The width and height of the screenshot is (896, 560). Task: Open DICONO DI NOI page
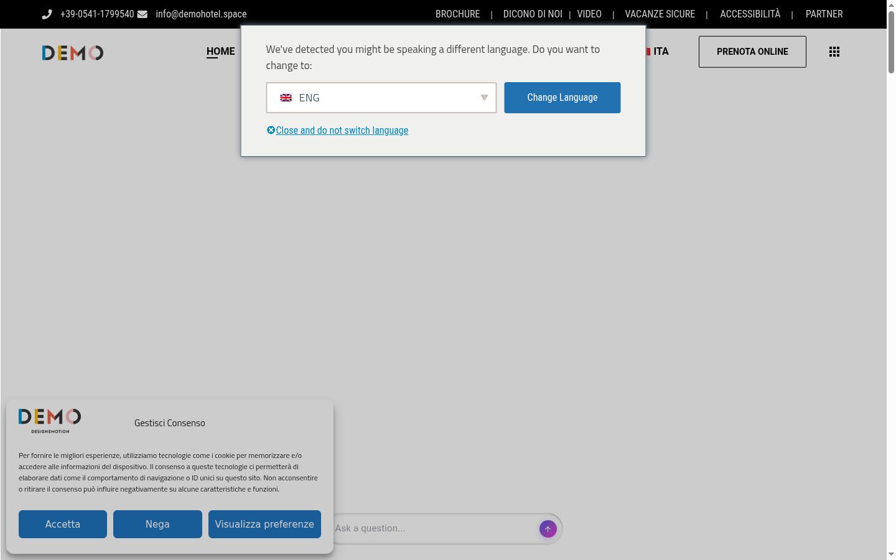[x=533, y=14]
